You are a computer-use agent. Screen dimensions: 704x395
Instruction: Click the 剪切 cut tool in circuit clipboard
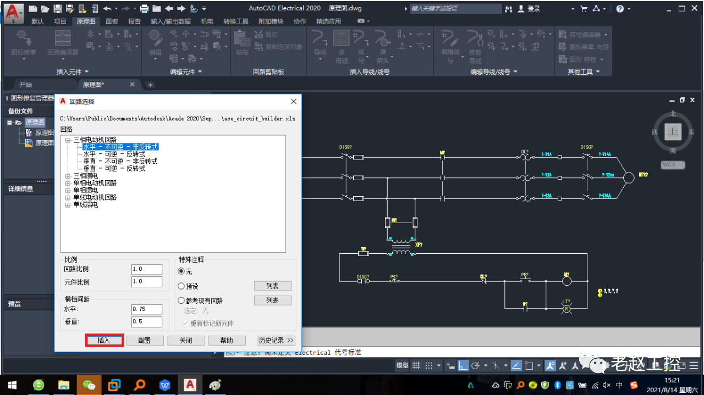click(267, 34)
